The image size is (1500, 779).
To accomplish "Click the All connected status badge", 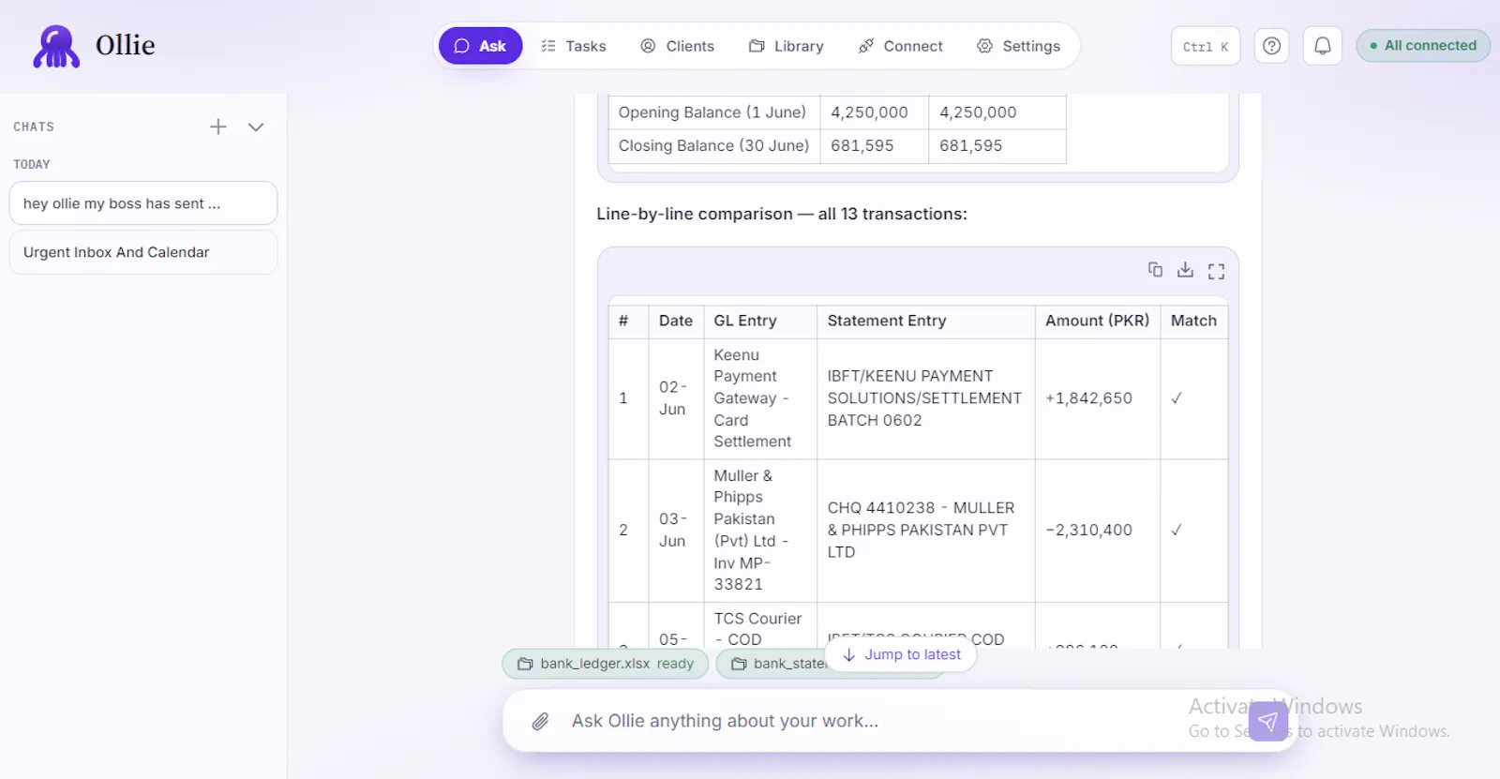I will (x=1423, y=45).
